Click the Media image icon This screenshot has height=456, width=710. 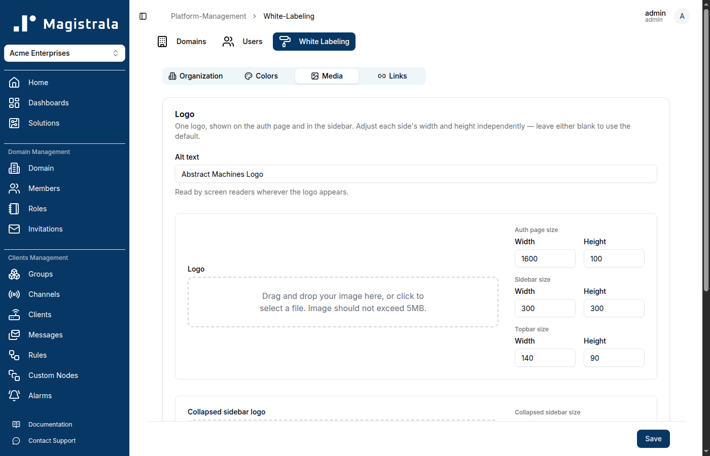pos(315,76)
